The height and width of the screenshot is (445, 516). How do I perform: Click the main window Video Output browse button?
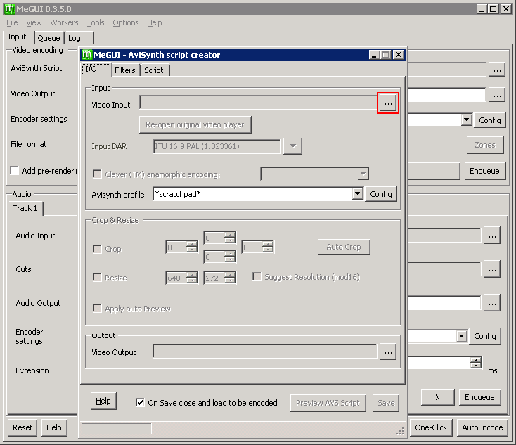click(x=497, y=94)
